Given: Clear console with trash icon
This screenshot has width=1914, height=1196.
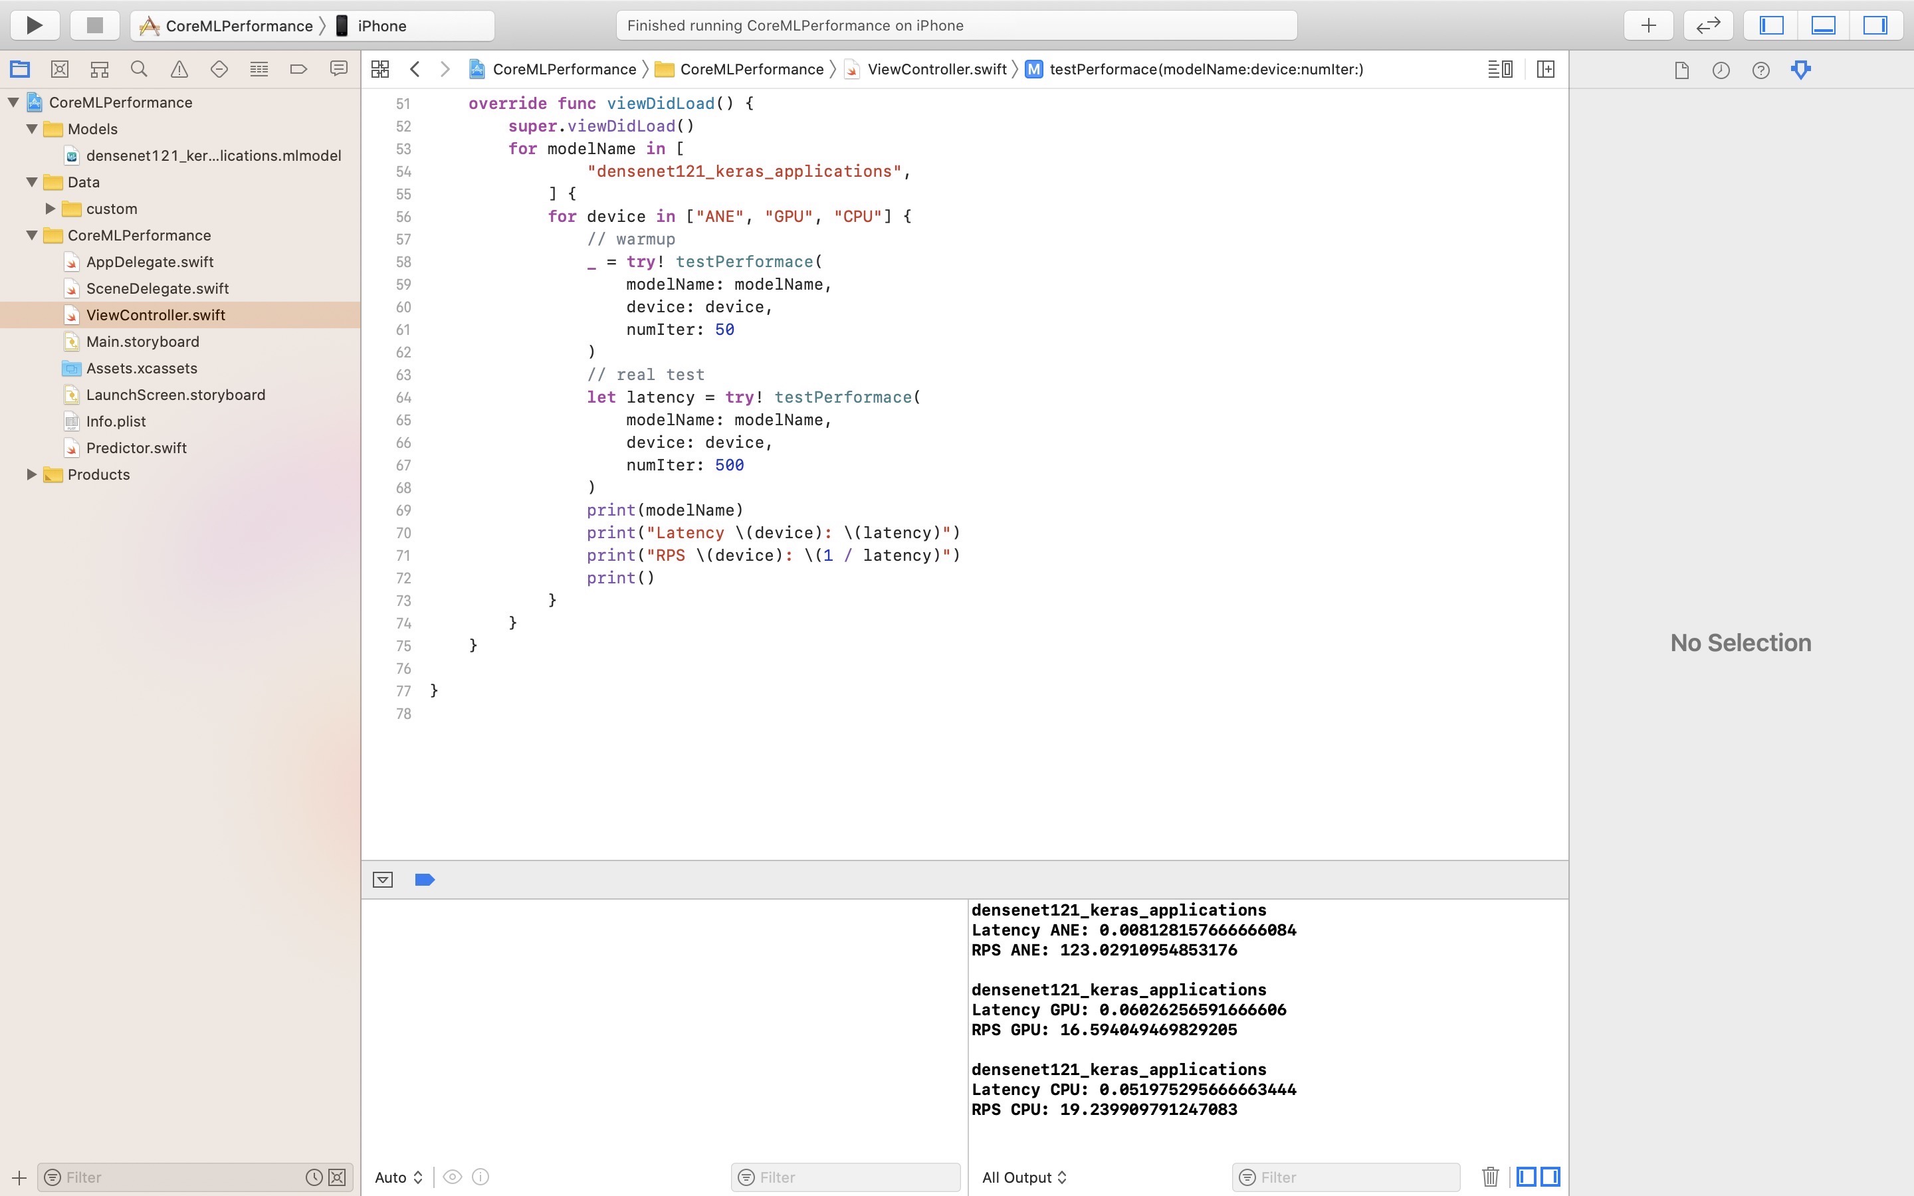Looking at the screenshot, I should (1490, 1177).
